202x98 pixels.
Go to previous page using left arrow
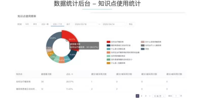coord(133,96)
